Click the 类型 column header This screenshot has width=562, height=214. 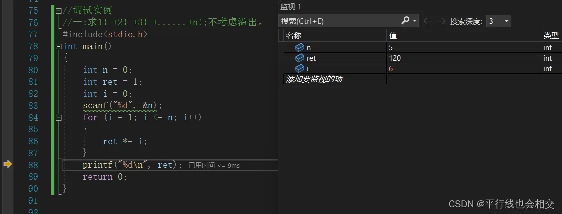(551, 36)
